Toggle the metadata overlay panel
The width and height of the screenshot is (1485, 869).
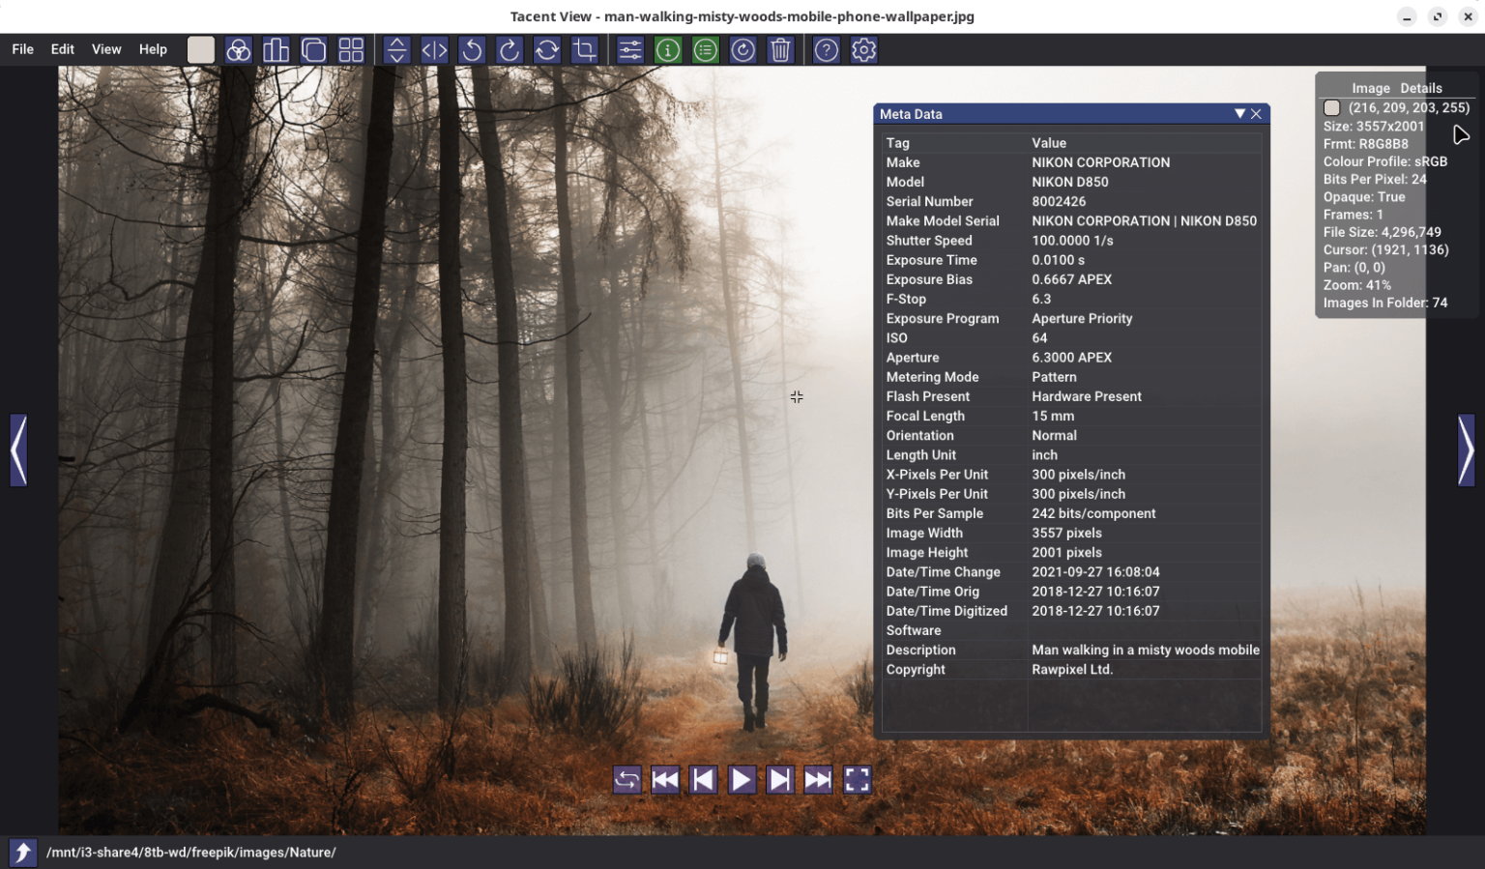(705, 49)
